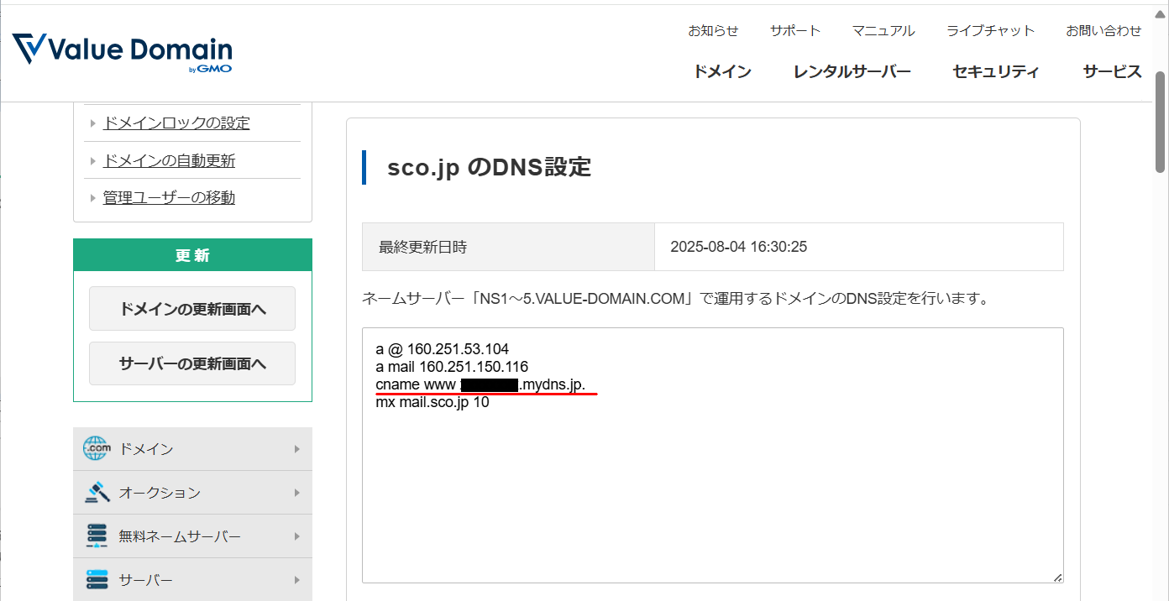1169x601 pixels.
Task: Click the 無料ネームサーバー server icon
Action: pyautogui.click(x=97, y=536)
